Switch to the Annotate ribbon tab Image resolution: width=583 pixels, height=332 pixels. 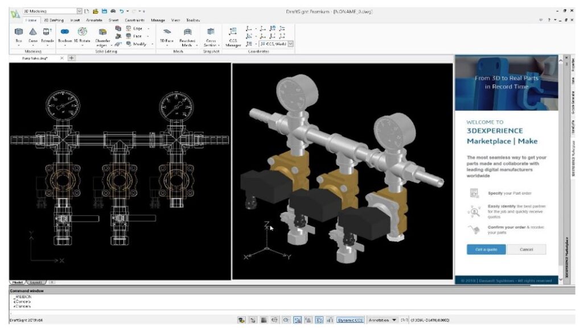click(94, 20)
